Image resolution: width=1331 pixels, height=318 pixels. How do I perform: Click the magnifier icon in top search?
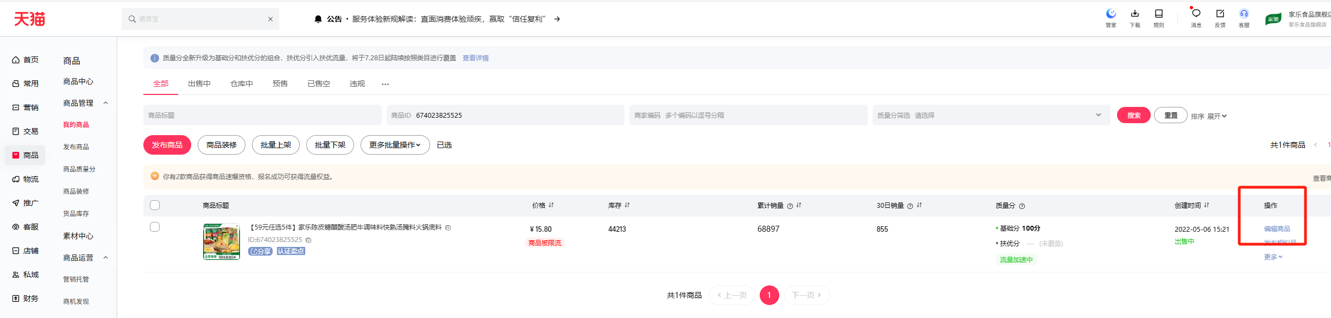pyautogui.click(x=132, y=19)
